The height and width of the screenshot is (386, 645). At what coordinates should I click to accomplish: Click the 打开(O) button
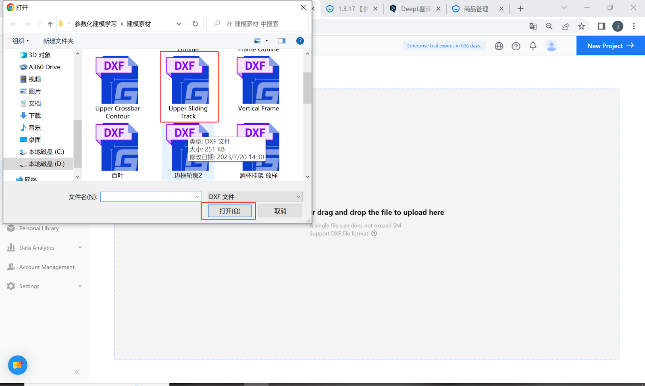click(230, 211)
